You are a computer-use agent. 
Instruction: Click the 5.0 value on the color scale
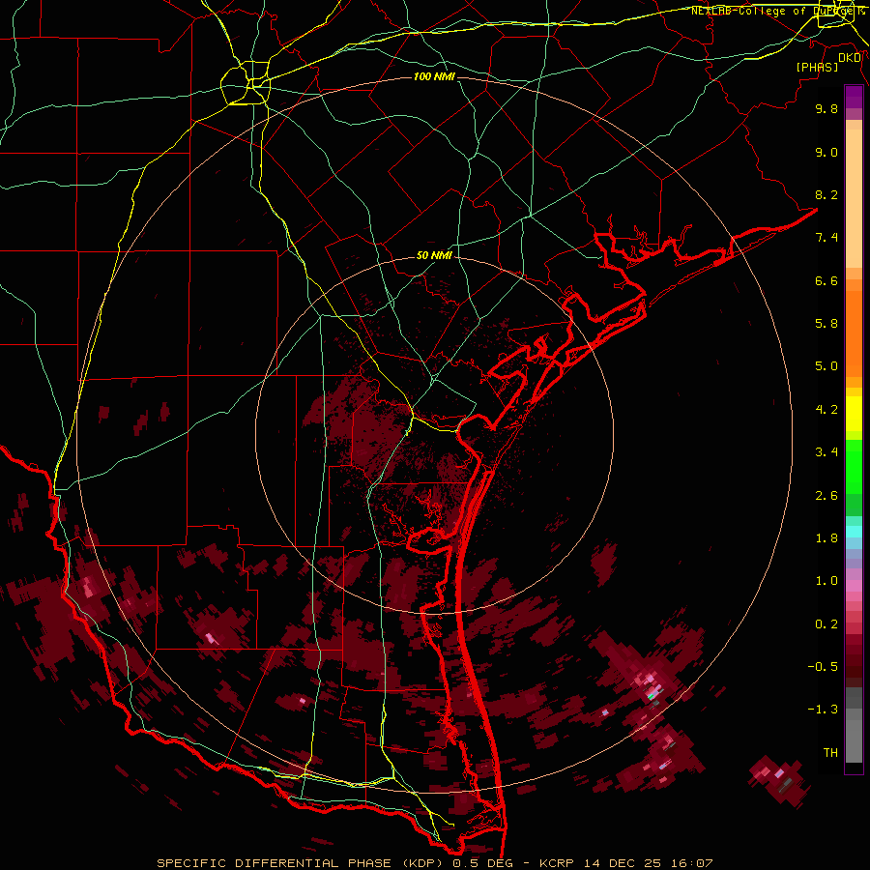826,366
